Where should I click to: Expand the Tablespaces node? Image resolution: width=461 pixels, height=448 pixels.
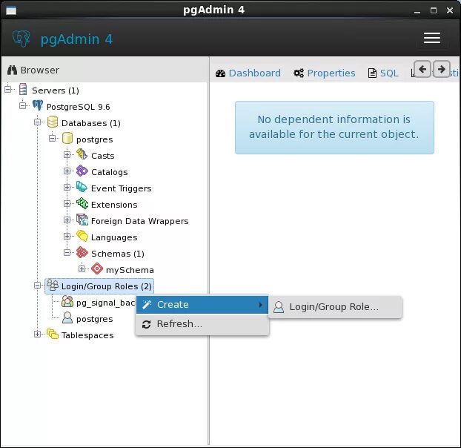37,334
